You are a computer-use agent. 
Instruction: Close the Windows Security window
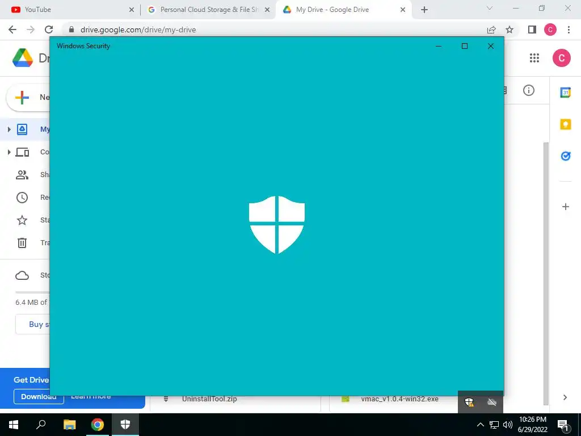(491, 46)
